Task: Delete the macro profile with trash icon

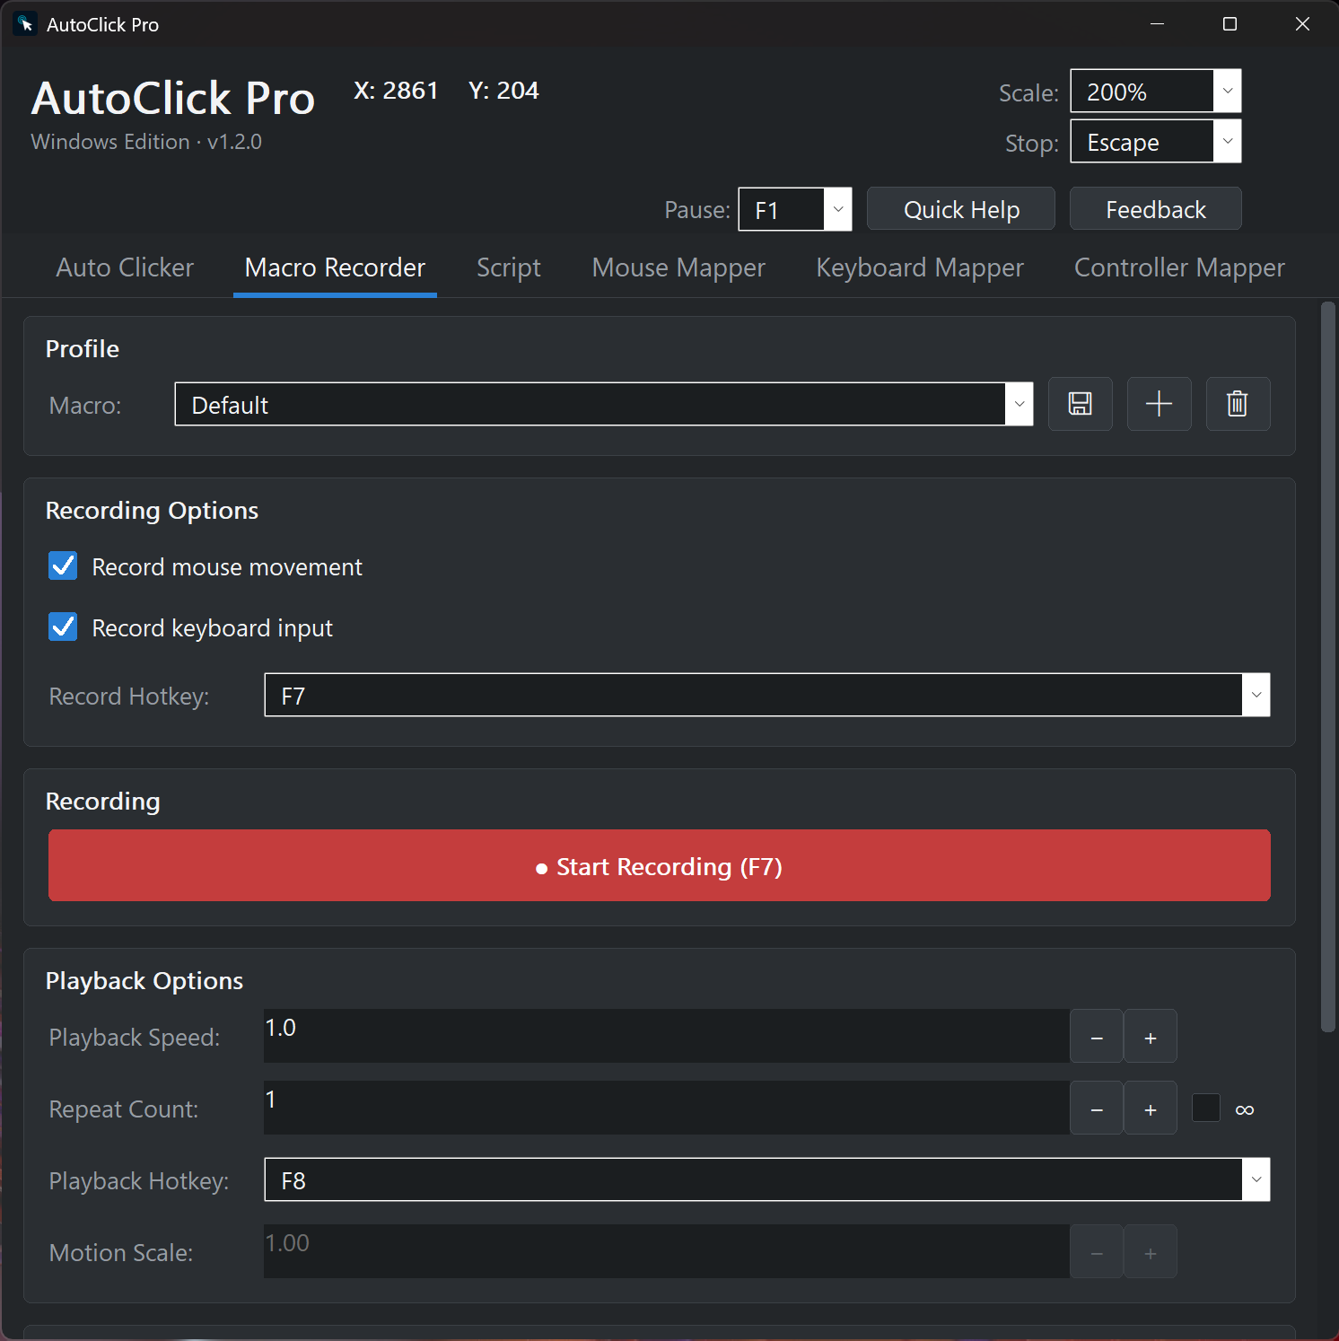Action: click(1238, 404)
